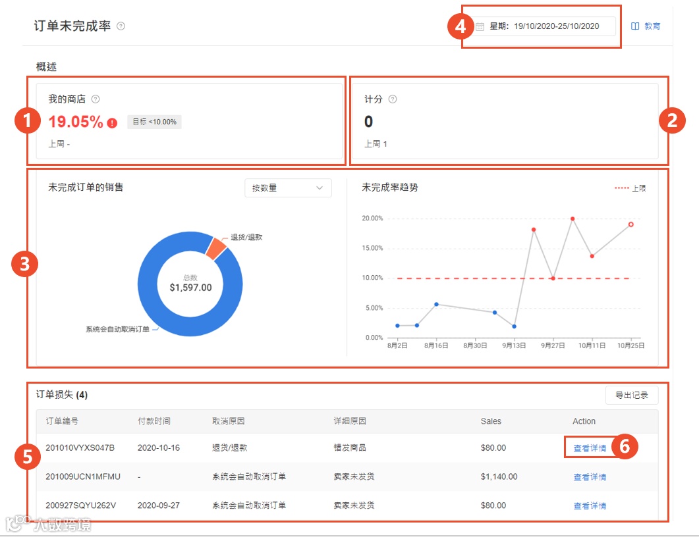This screenshot has height=537, width=699.
Task: Click help icon next to 订单未完成率 title
Action: (x=121, y=26)
